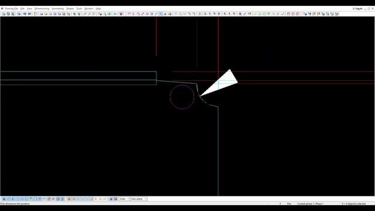375x211 pixels.
Task: Select the highlighted dimension tool in toolbar
Action: pos(161,14)
